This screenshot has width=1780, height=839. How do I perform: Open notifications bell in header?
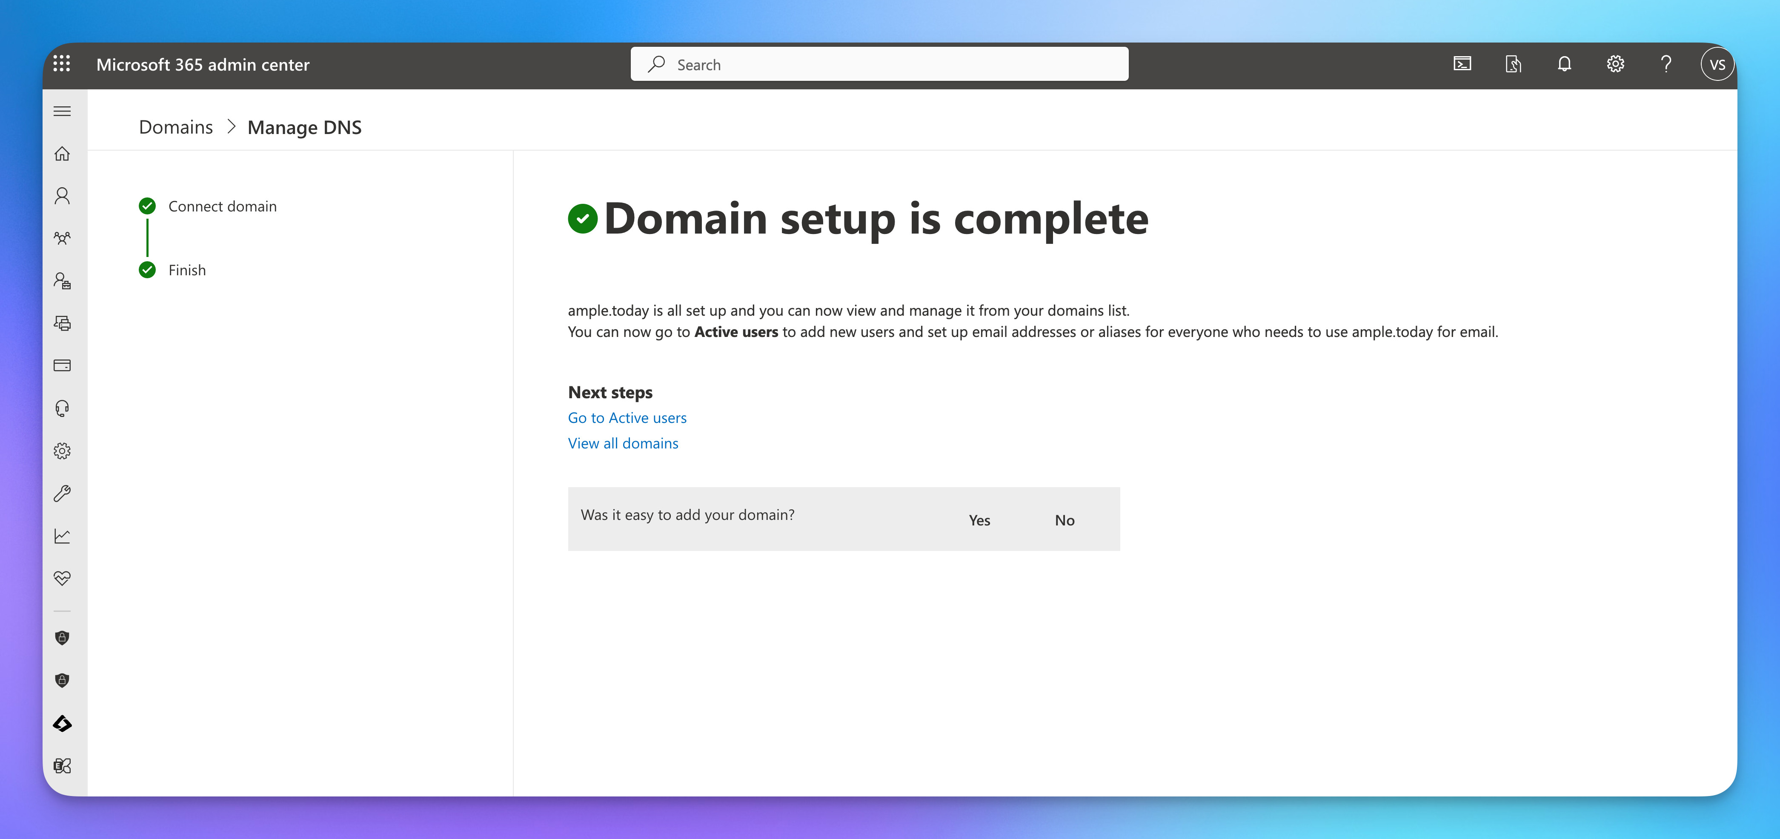click(x=1564, y=64)
